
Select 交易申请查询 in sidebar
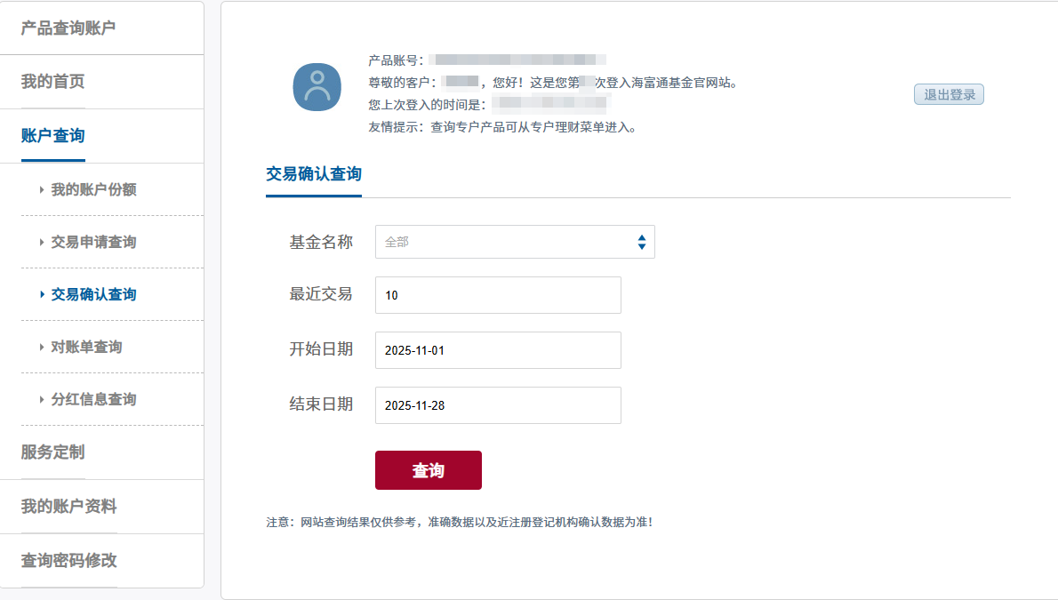tap(93, 242)
